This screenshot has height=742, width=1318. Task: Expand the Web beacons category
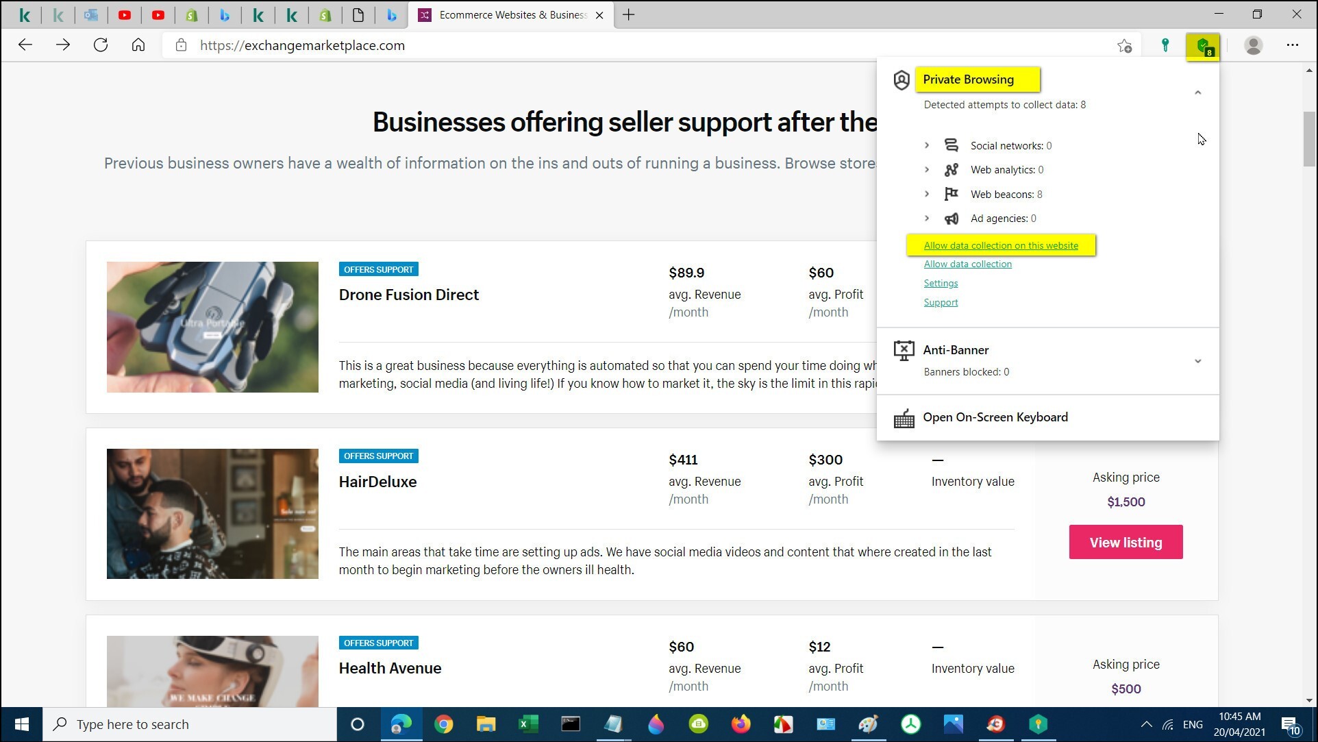pyautogui.click(x=927, y=194)
